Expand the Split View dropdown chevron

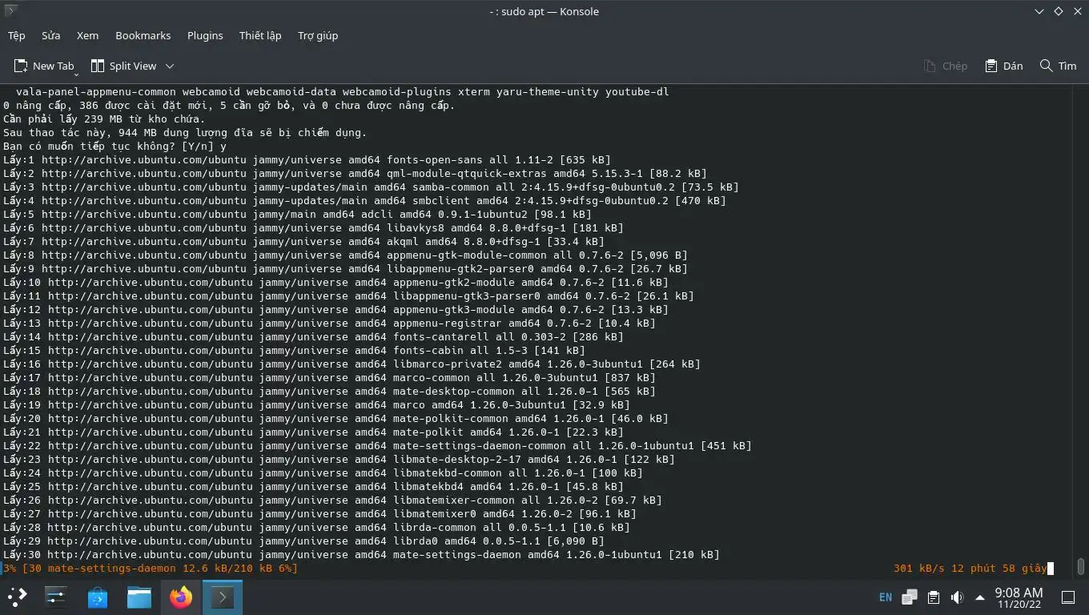[x=170, y=66]
